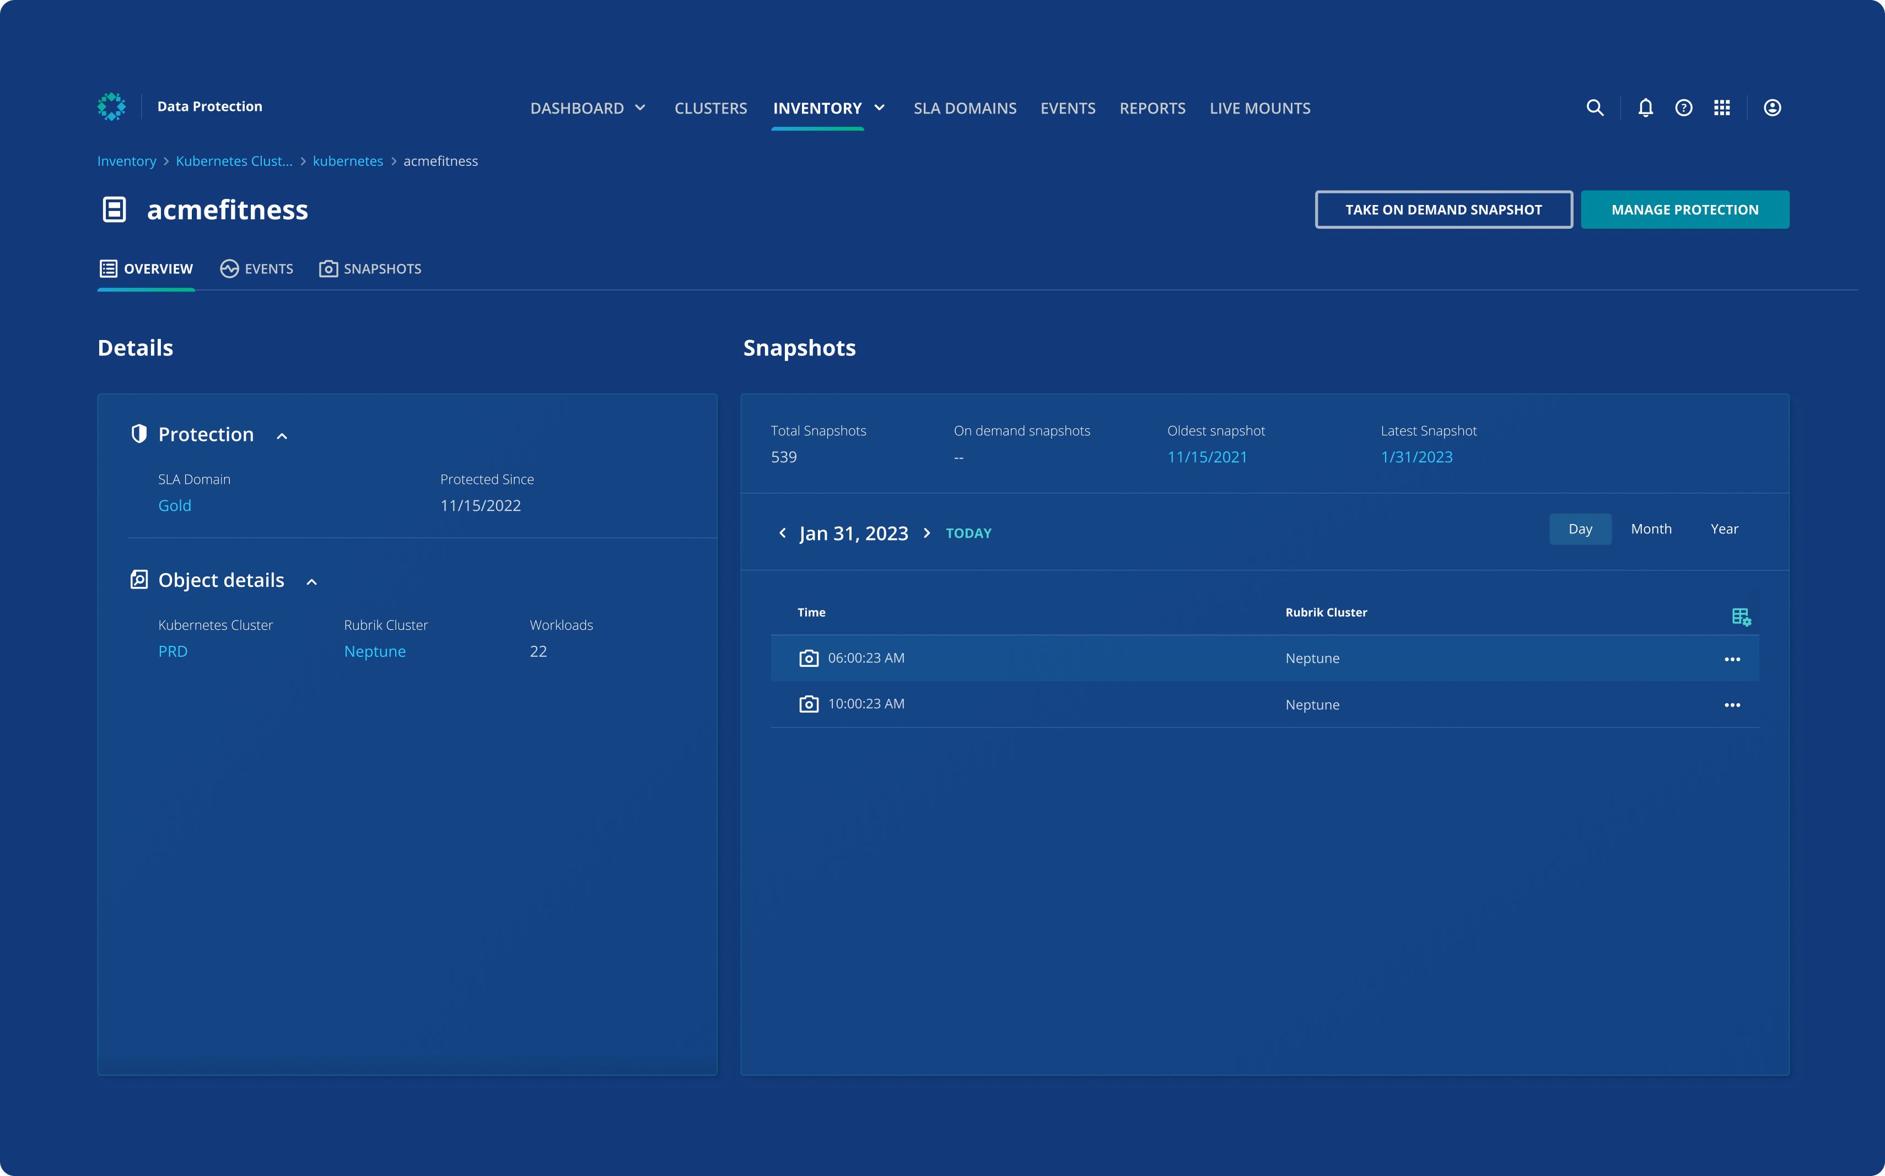
Task: Open the PRD Kubernetes Cluster link
Action: [173, 651]
